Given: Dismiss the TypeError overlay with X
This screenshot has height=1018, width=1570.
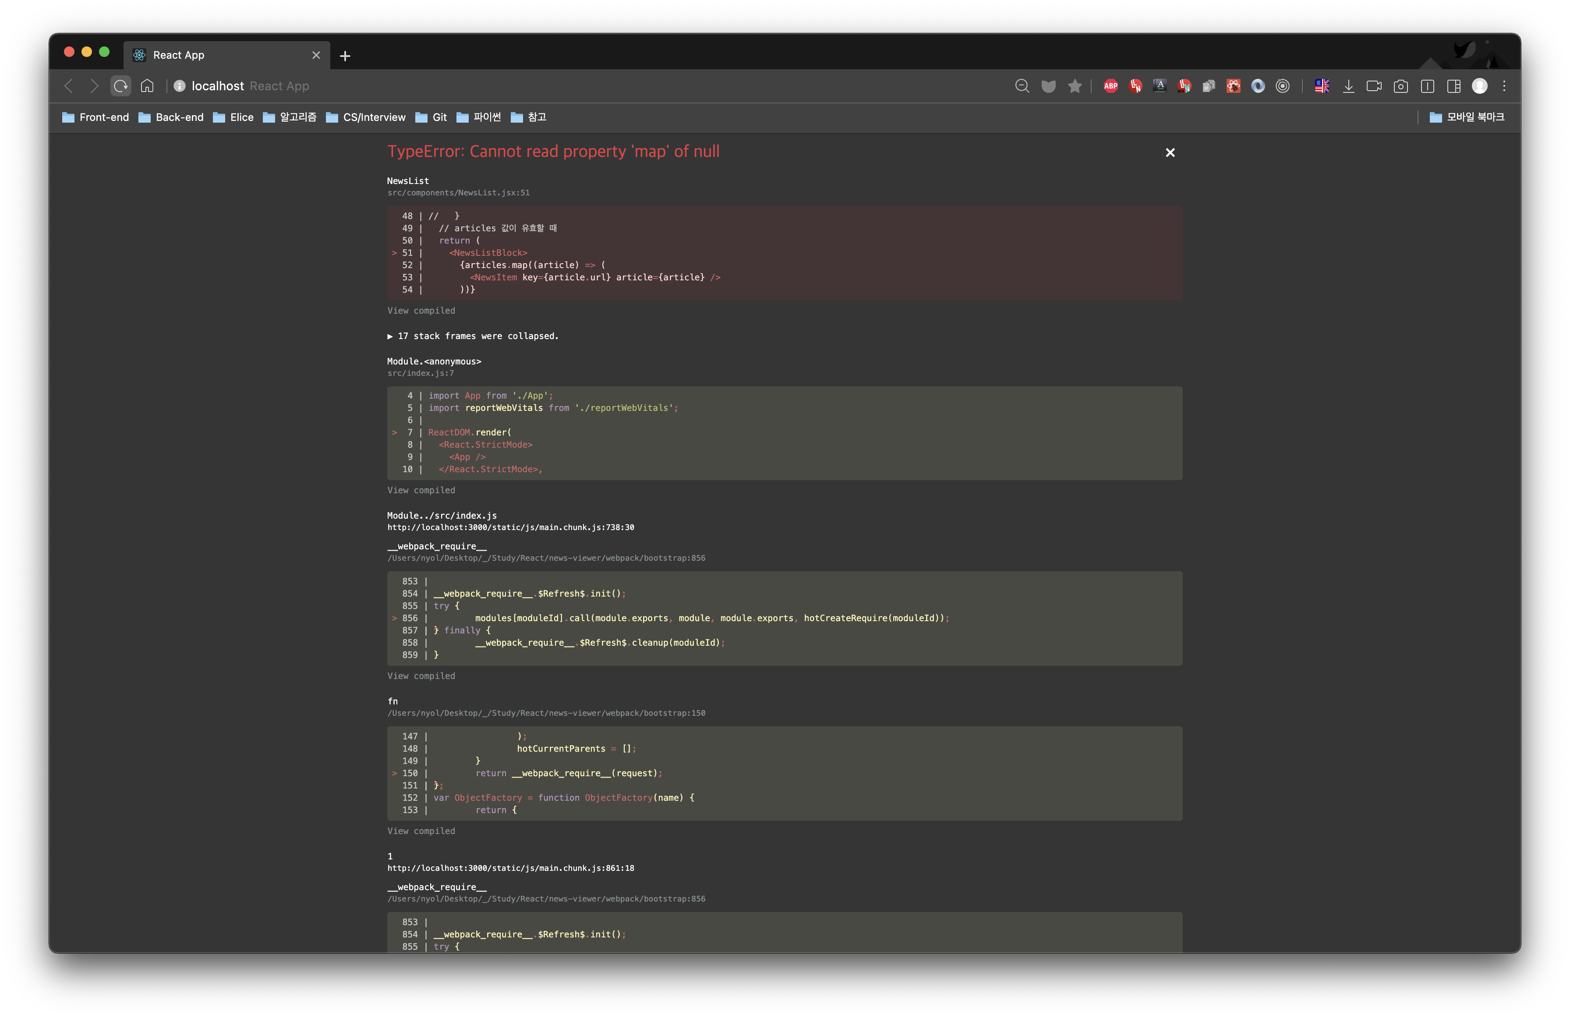Looking at the screenshot, I should [x=1170, y=152].
